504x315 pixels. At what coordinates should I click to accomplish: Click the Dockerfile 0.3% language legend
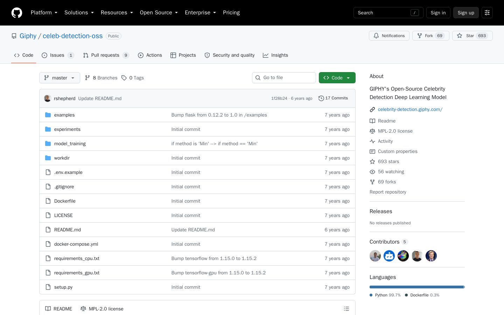click(422, 295)
